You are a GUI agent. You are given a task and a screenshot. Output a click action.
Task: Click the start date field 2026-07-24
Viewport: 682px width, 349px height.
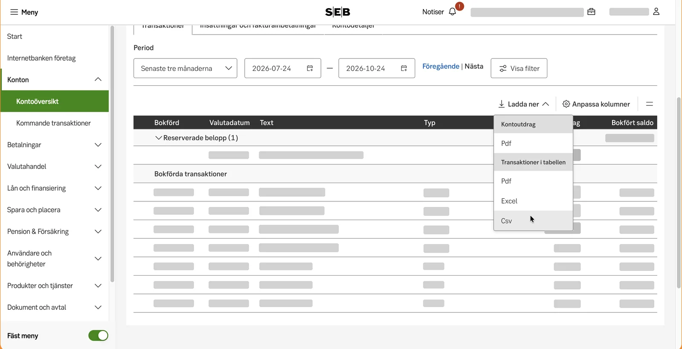[x=283, y=68]
